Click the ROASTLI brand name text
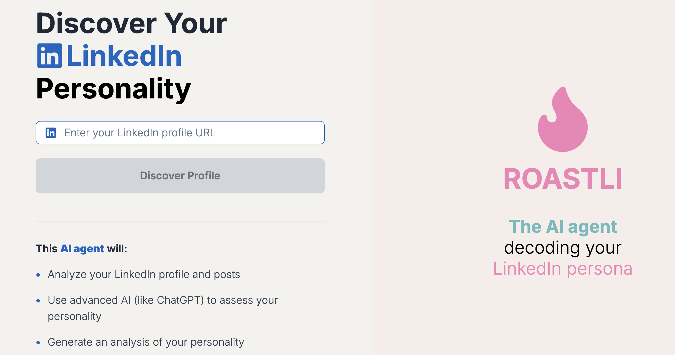The height and width of the screenshot is (355, 675). 563,179
